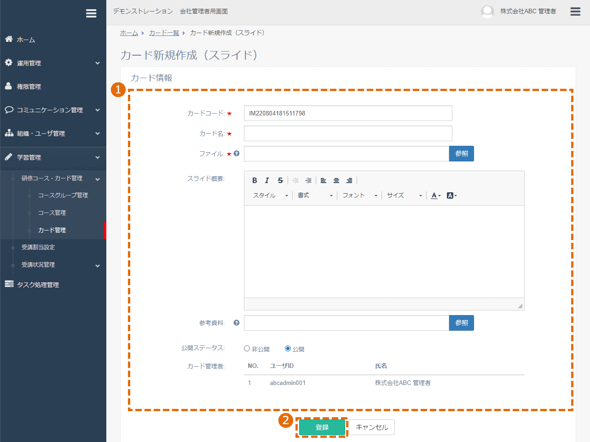Click the editor resize grip corner
The height and width of the screenshot is (442, 590).
pyautogui.click(x=520, y=306)
